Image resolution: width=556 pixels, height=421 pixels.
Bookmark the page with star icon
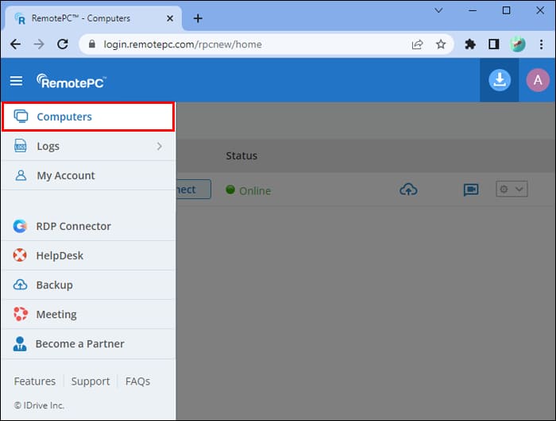(441, 44)
